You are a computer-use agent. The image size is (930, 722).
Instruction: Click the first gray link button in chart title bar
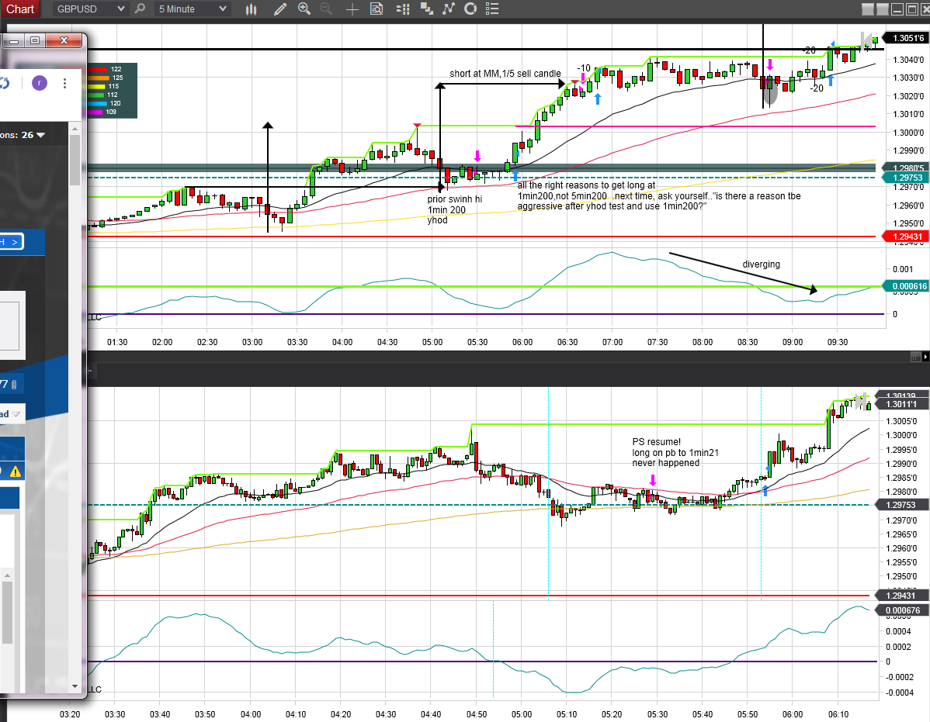click(868, 9)
